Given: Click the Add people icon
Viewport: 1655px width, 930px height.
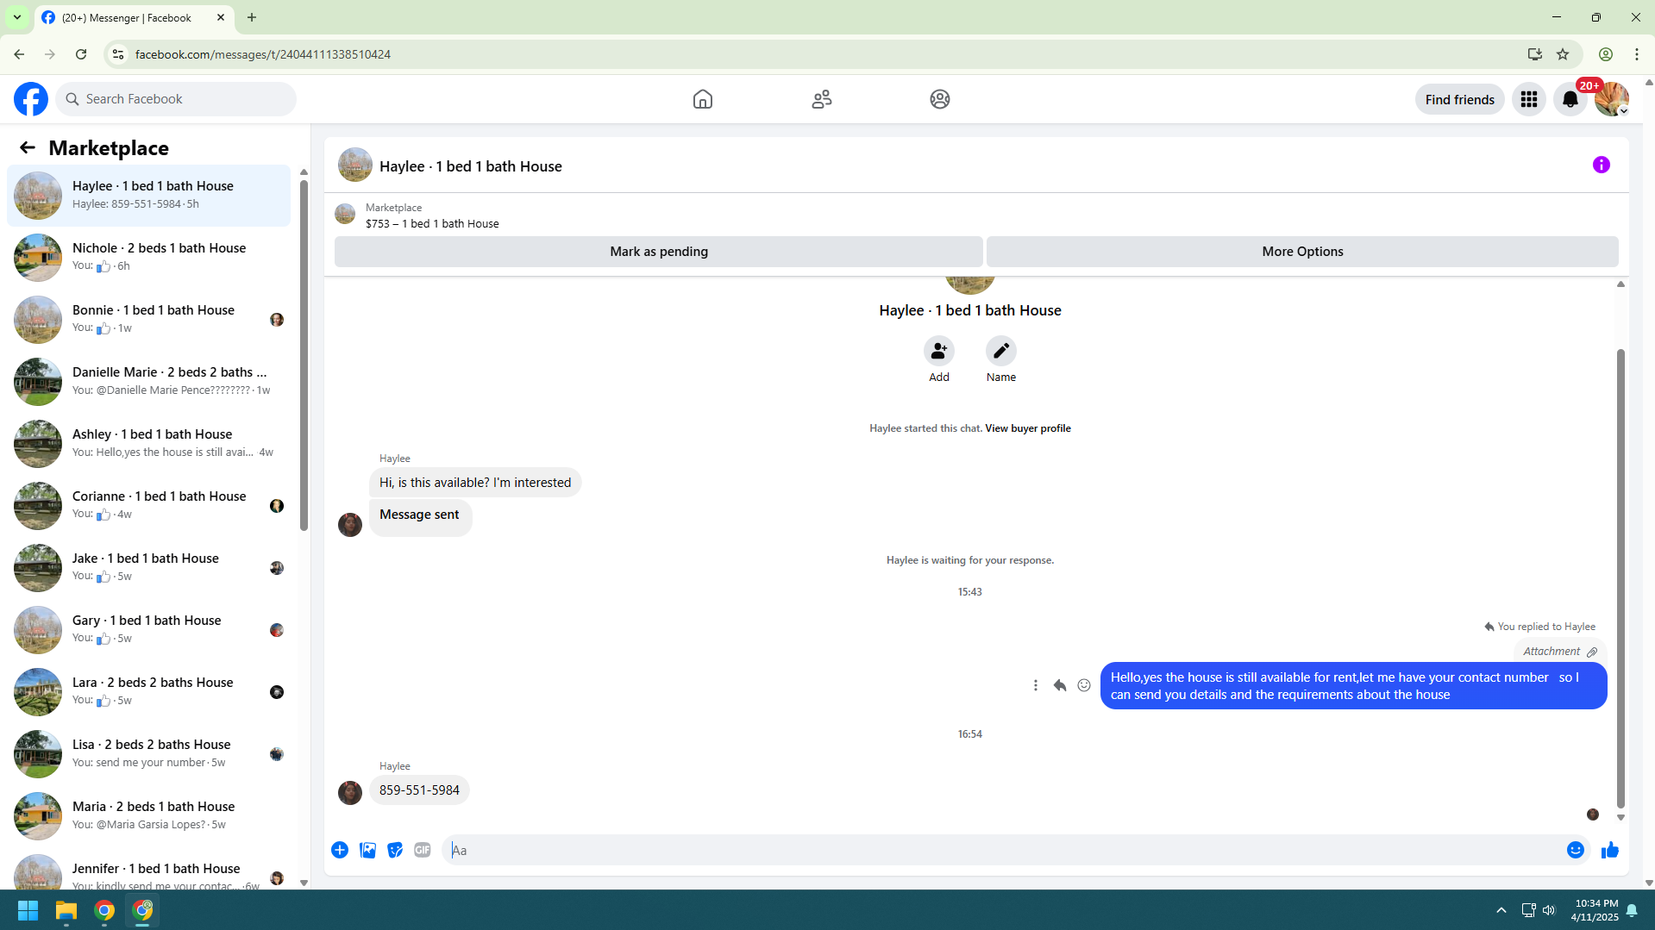Looking at the screenshot, I should [x=939, y=351].
